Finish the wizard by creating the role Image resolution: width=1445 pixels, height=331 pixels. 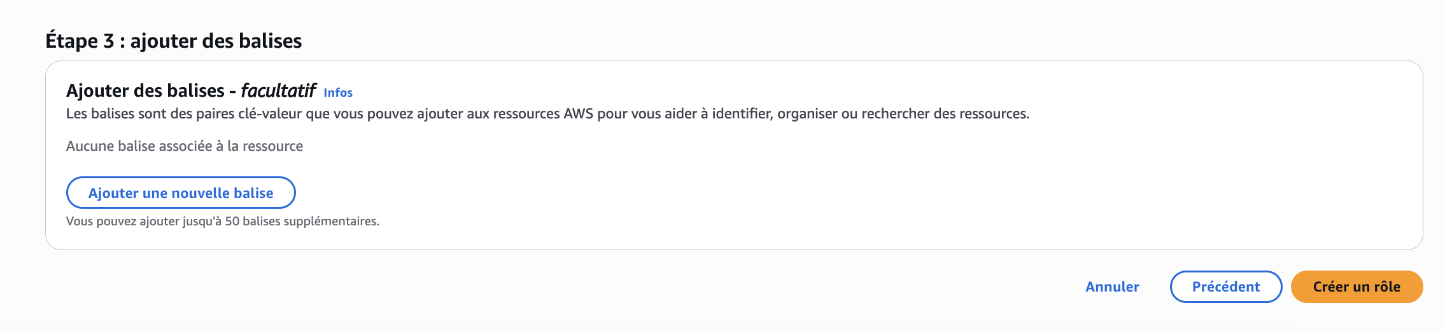(x=1356, y=286)
